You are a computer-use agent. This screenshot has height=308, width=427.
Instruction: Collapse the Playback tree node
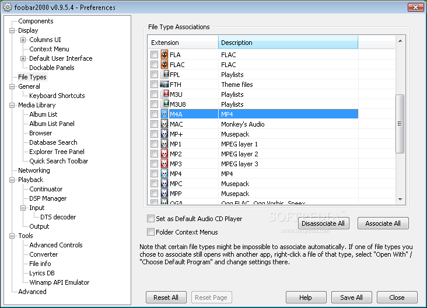pos(12,180)
